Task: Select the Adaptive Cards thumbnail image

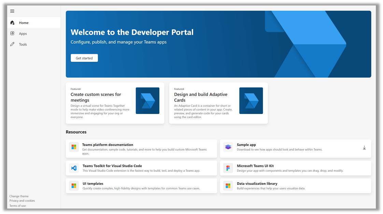Action: click(251, 101)
